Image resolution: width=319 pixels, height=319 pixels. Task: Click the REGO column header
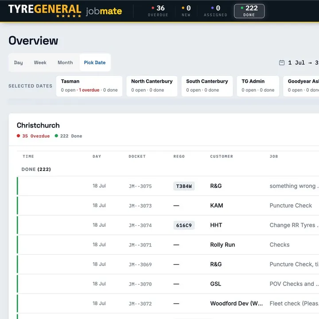[179, 156]
